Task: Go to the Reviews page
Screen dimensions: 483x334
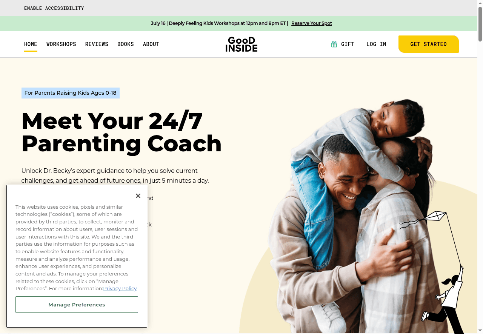Action: point(97,44)
